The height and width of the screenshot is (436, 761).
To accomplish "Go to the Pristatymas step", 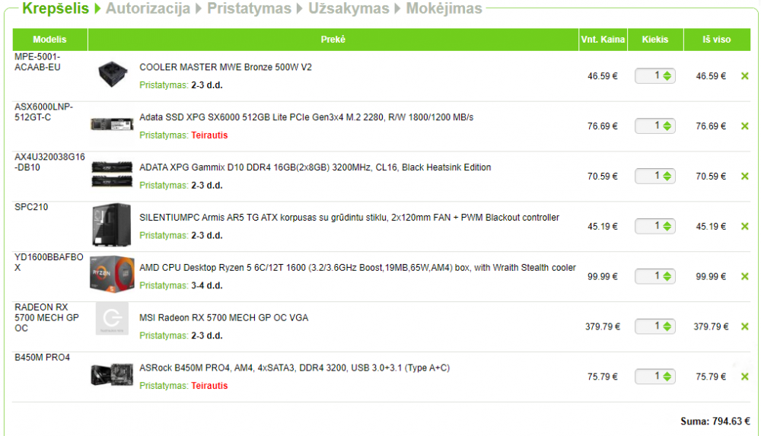I will [249, 8].
